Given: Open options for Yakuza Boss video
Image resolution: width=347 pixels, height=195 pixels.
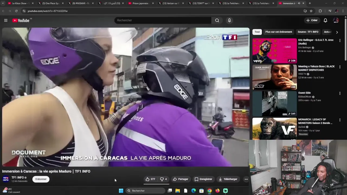Looking at the screenshot, I should [340, 67].
